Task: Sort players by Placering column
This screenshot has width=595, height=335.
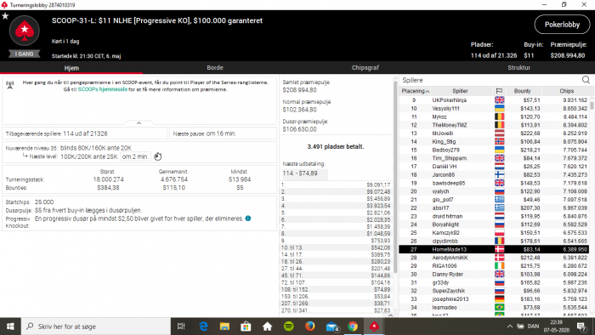Action: (415, 91)
